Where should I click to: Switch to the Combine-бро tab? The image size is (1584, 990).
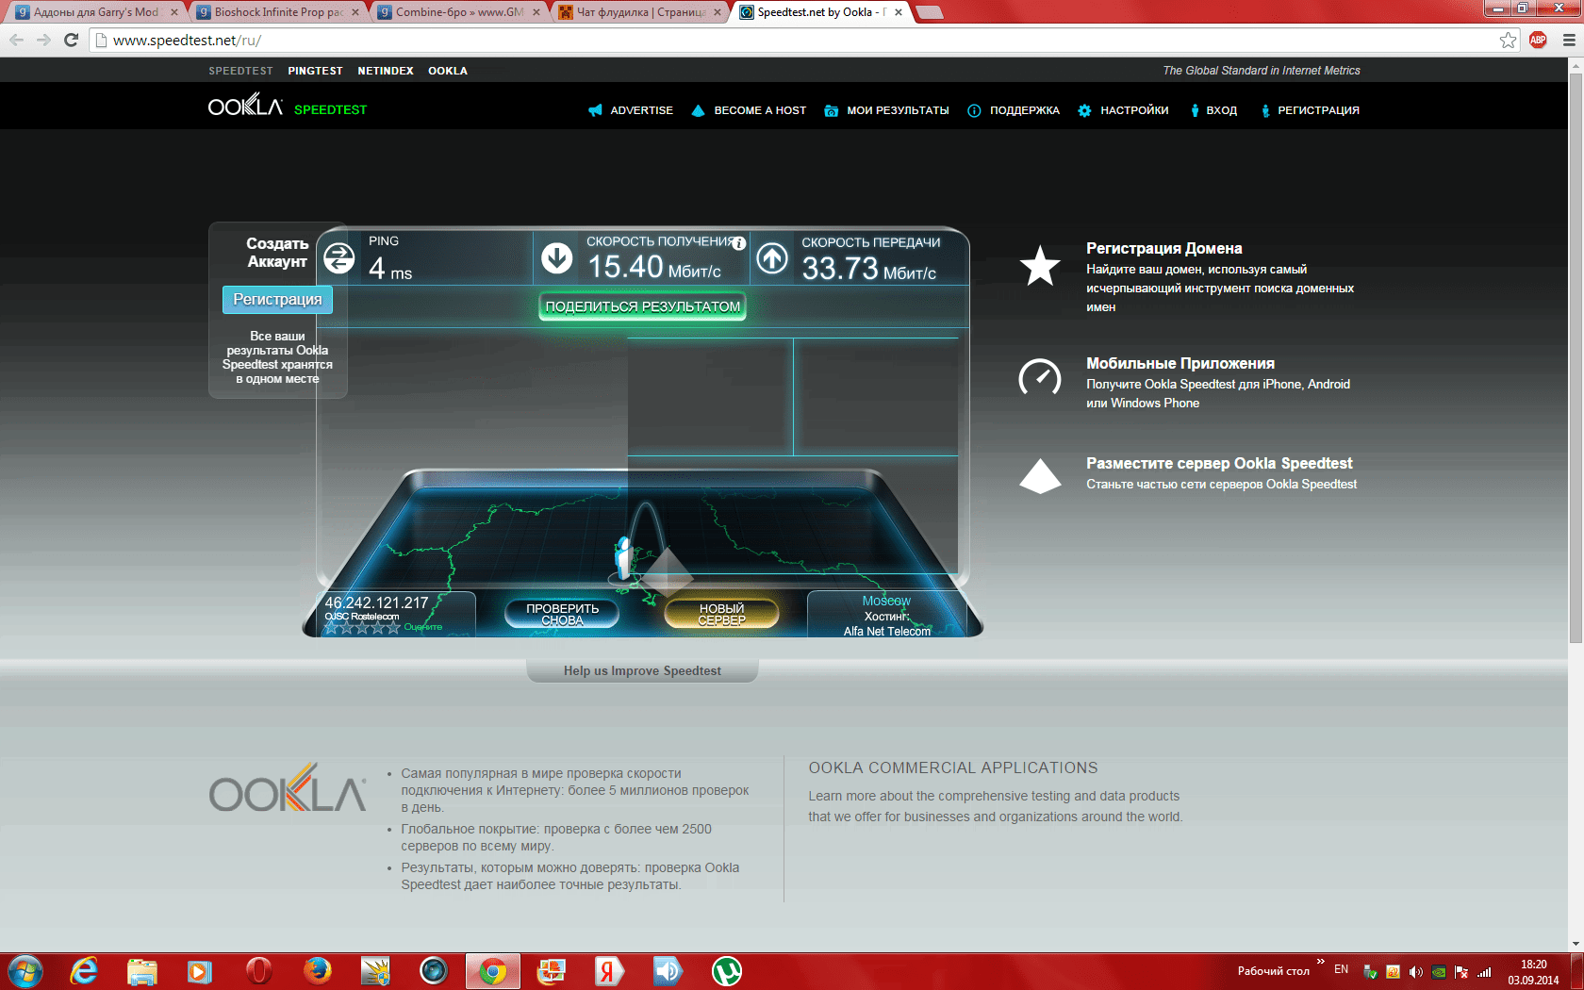point(458,12)
